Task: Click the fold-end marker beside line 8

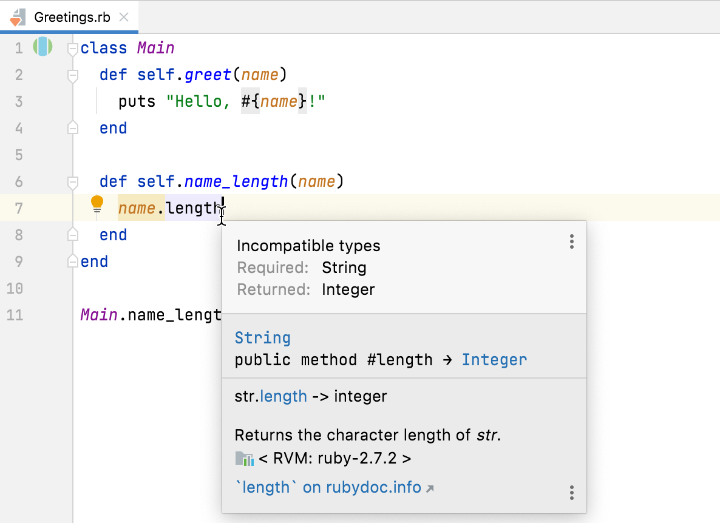Action: coord(73,234)
